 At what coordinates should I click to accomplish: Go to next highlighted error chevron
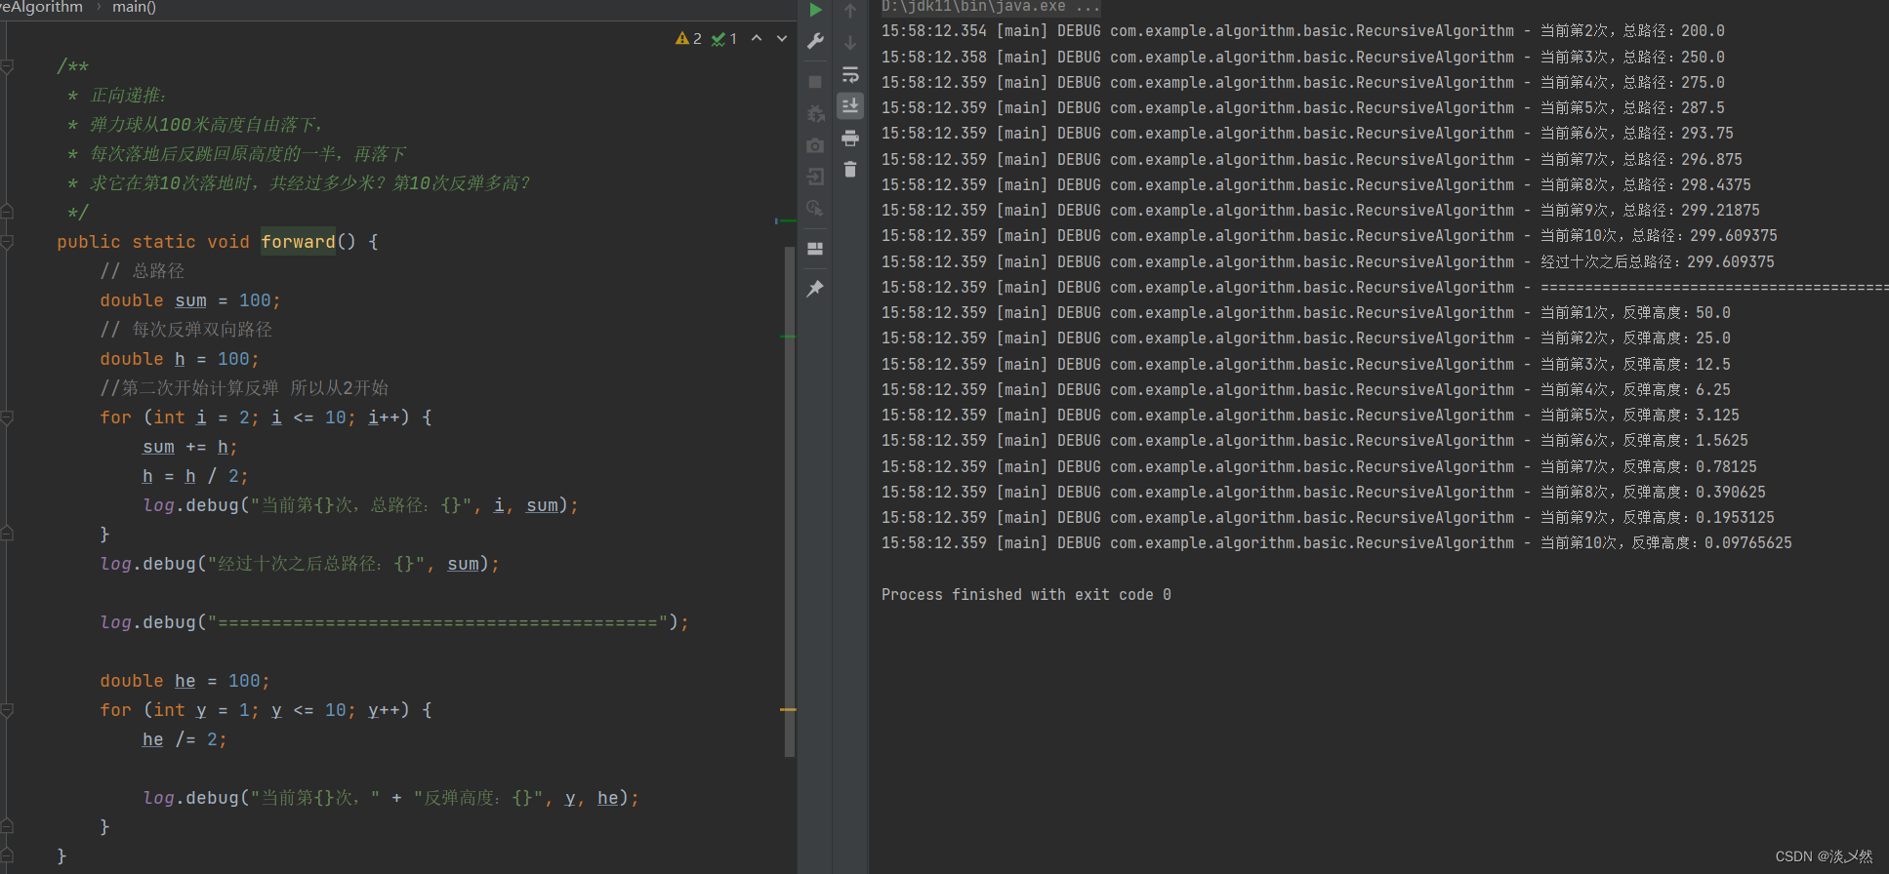[x=782, y=38]
